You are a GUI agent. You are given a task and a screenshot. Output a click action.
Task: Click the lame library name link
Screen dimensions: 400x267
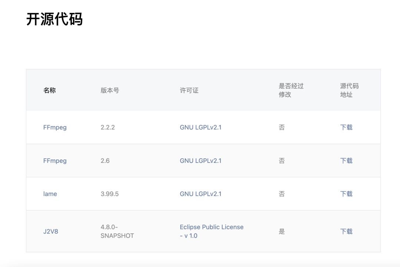(50, 194)
